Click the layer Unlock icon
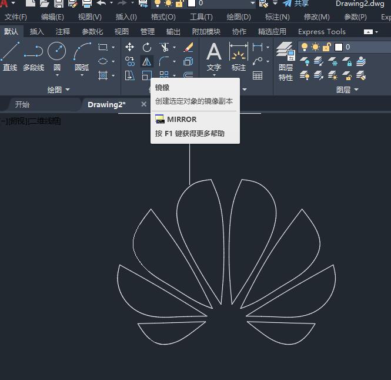The width and height of the screenshot is (391, 380). (x=347, y=75)
